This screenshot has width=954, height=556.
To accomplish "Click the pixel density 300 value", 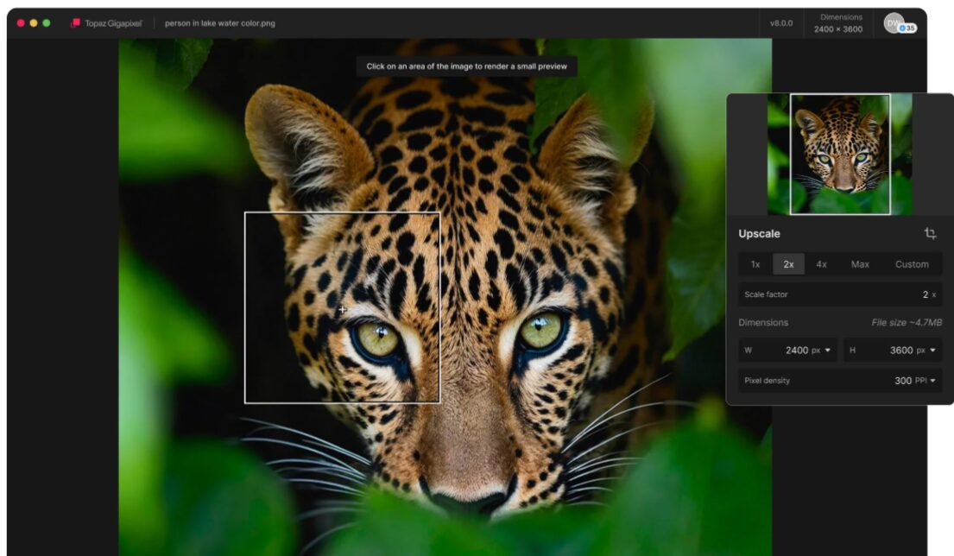I will click(x=902, y=381).
